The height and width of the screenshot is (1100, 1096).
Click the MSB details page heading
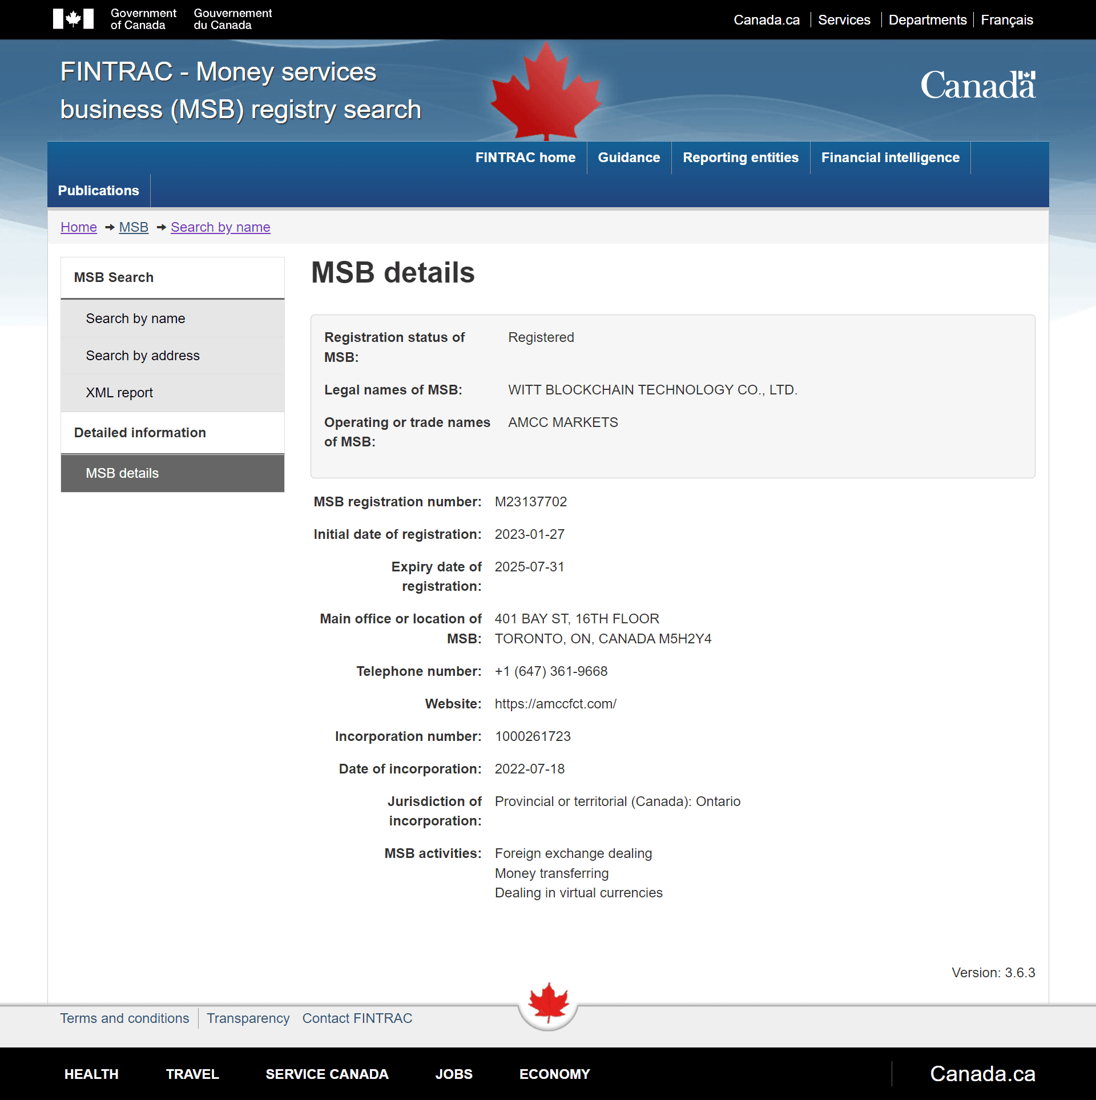pyautogui.click(x=393, y=272)
